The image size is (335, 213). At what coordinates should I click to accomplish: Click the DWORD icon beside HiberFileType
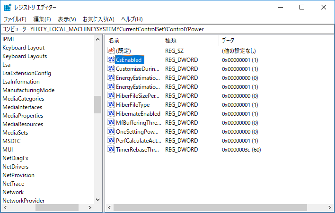[x=111, y=105]
